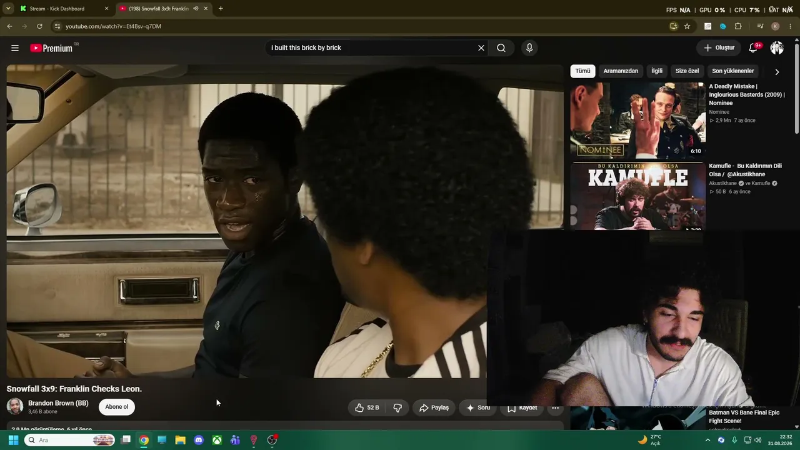
Task: Click the address bar URL
Action: click(x=113, y=26)
